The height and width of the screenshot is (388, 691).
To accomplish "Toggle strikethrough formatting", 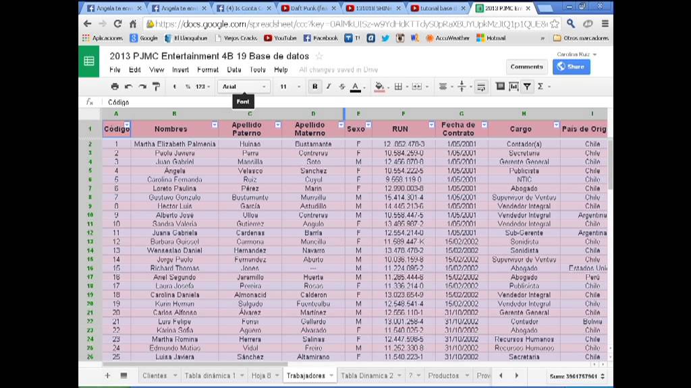I will click(342, 87).
